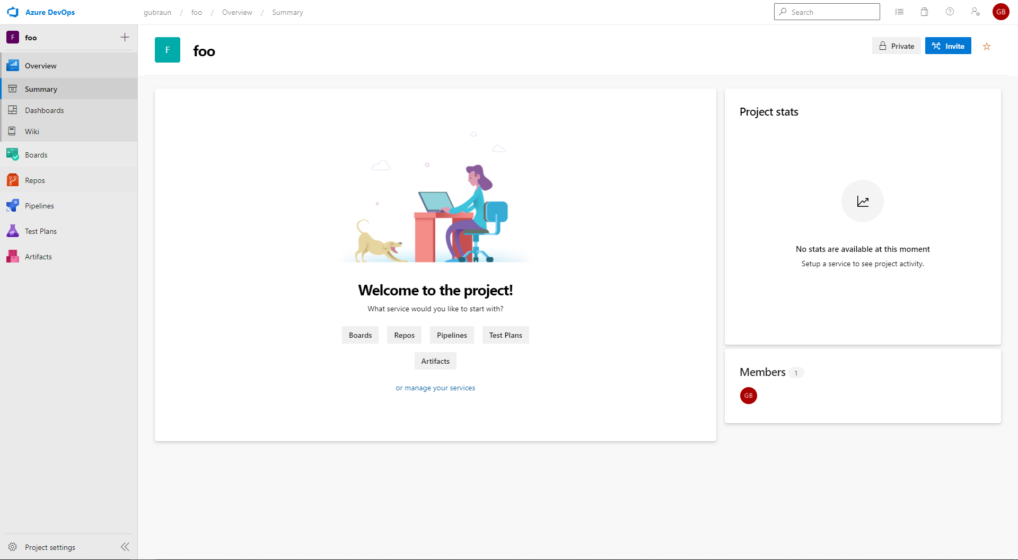Select Repos in the sidebar

[34, 180]
